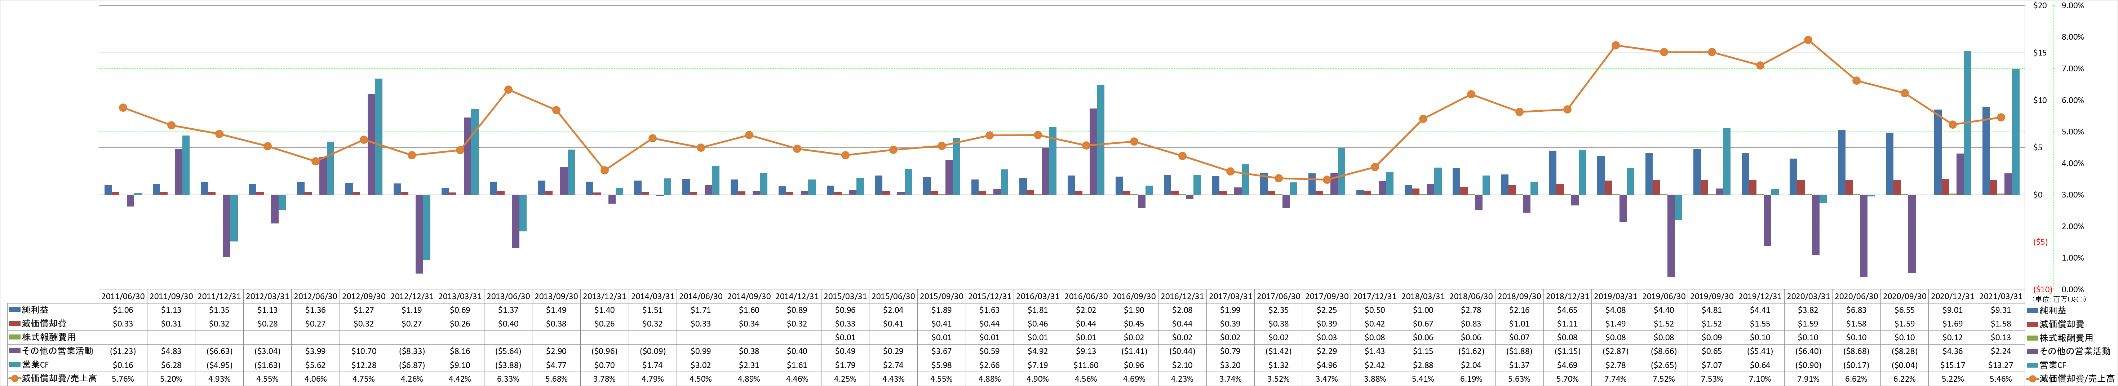Select 減価償却費 value $1.11 for 2018/12/31

[x=1567, y=324]
